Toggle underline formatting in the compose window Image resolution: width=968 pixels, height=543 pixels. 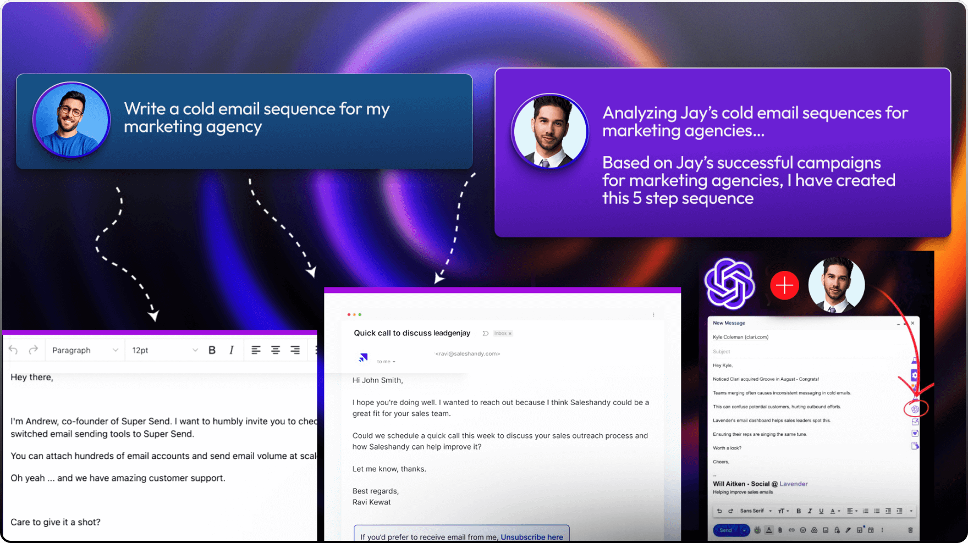822,511
